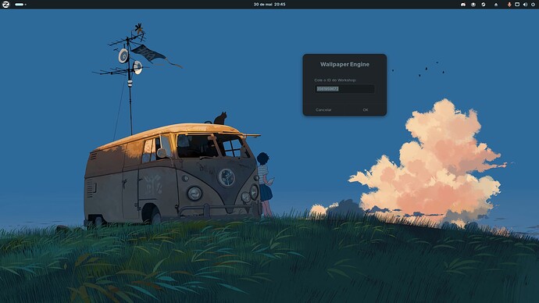Focus the Workshop ID input field
This screenshot has width=539, height=303.
[344, 88]
